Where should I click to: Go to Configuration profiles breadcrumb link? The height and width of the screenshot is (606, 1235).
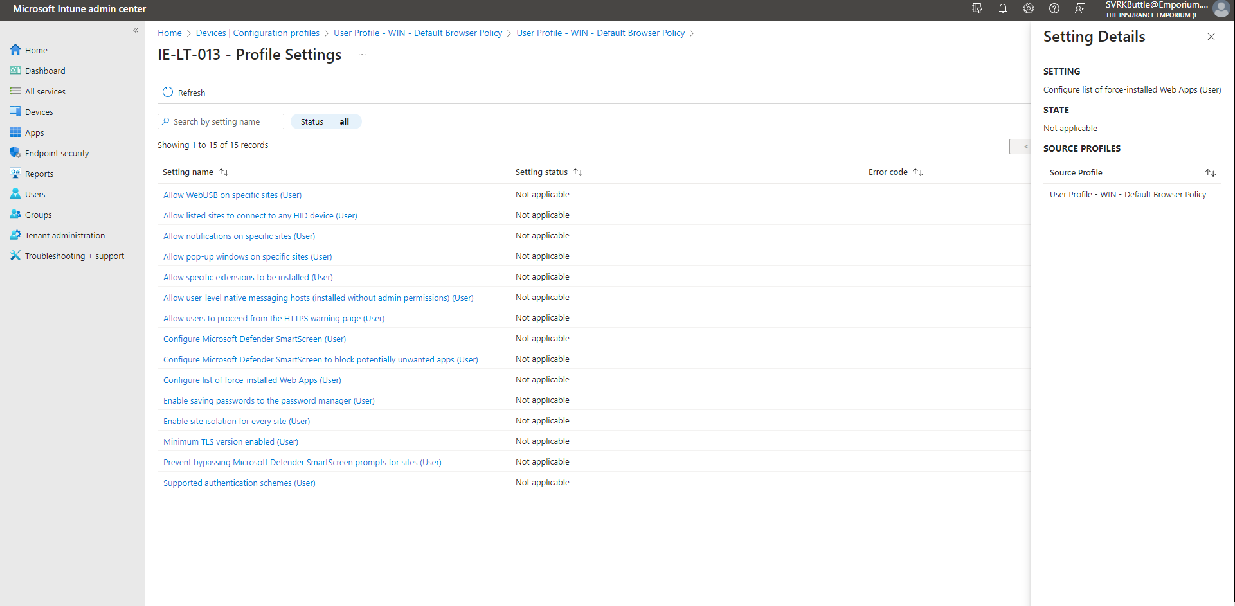click(276, 33)
